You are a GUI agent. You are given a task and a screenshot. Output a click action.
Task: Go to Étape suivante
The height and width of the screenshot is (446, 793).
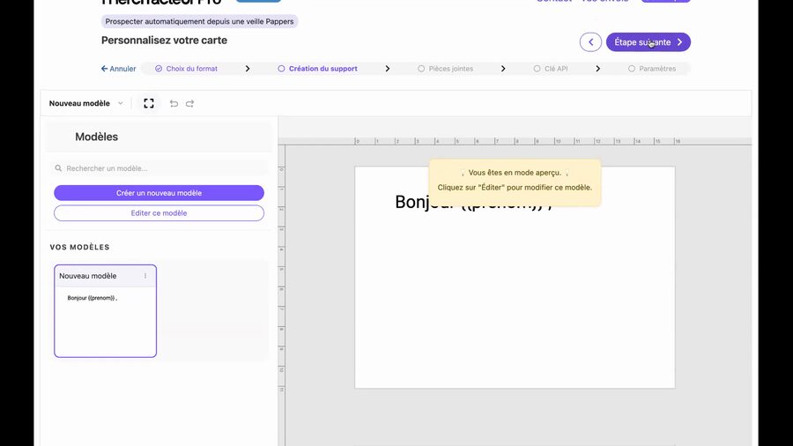click(648, 42)
